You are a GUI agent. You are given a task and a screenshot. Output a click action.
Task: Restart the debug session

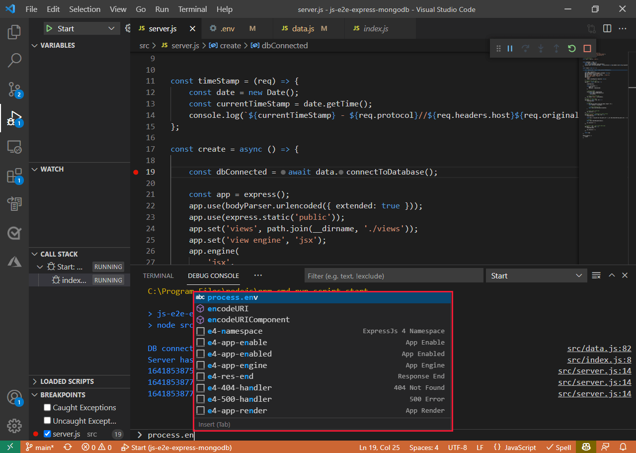(x=571, y=48)
